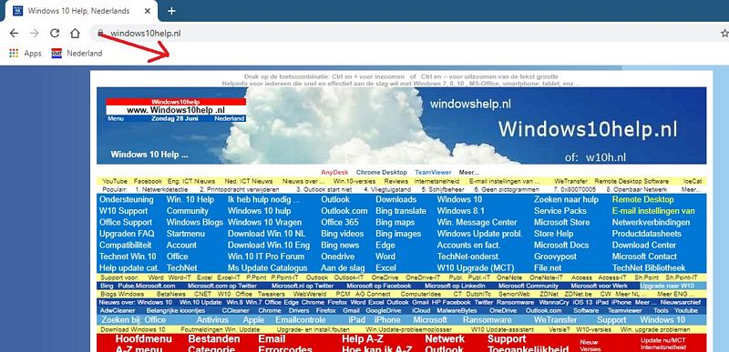
Task: Open the browser home page icon
Action: coord(75,34)
